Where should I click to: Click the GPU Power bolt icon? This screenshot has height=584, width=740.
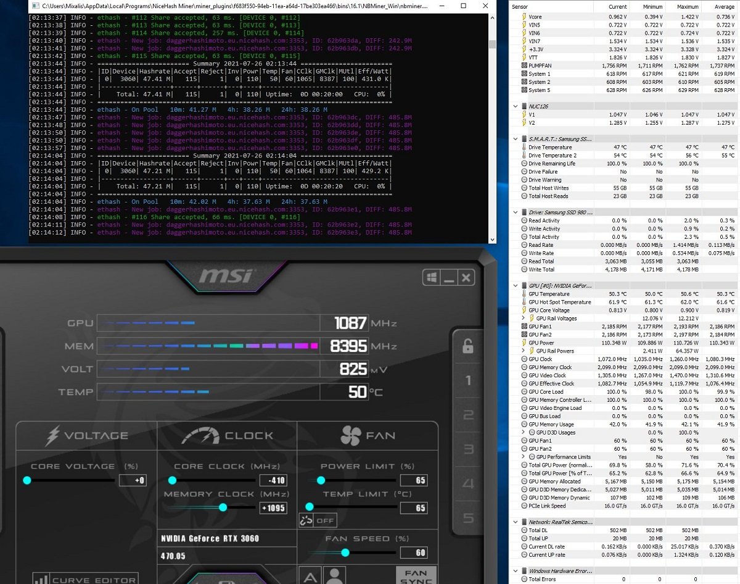click(x=524, y=343)
